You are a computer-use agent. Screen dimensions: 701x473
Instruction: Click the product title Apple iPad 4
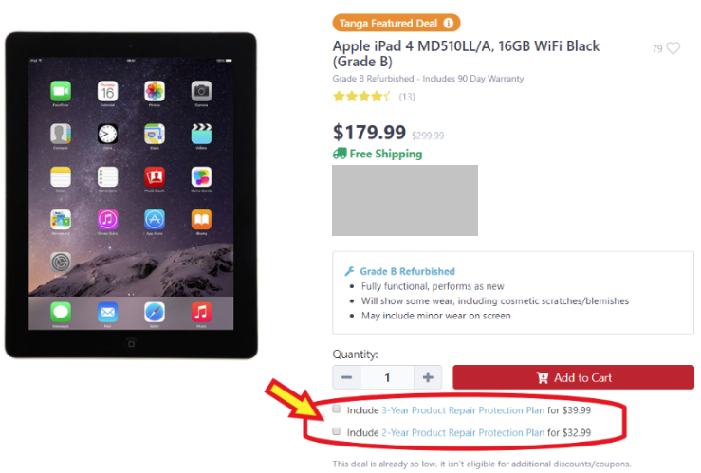coord(466,53)
